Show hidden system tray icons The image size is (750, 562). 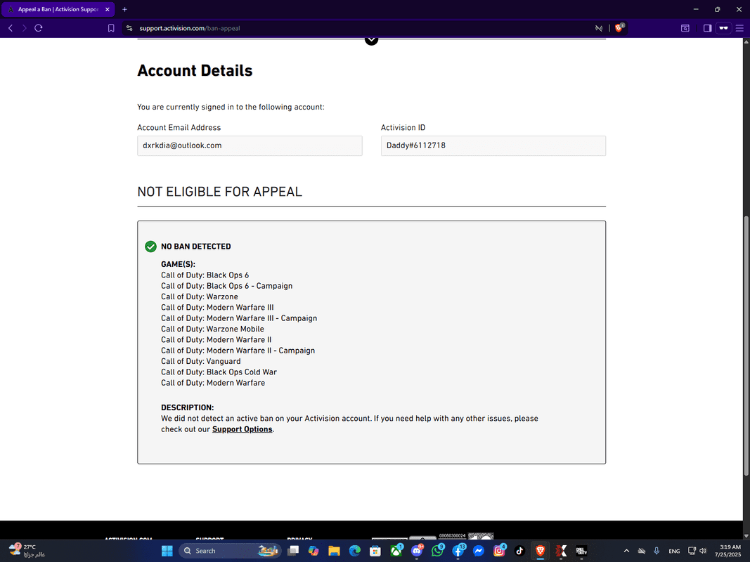[626, 551]
